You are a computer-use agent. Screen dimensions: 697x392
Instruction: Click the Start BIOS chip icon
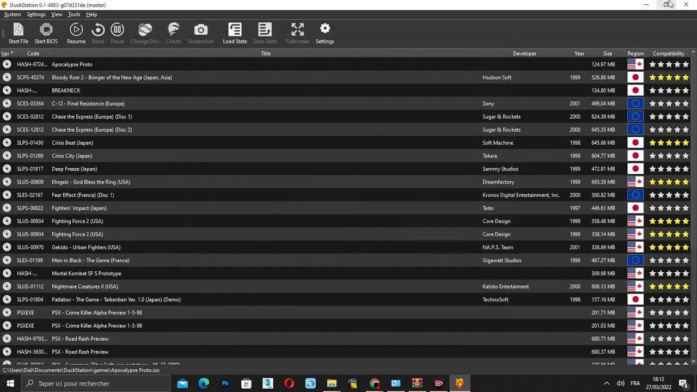(x=46, y=34)
